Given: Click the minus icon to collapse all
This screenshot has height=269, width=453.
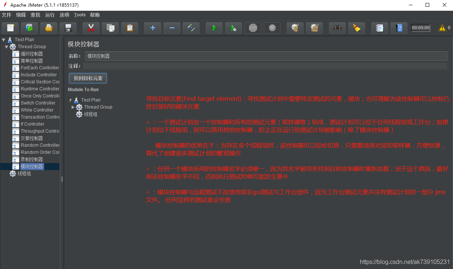Looking at the screenshot, I should pos(172,28).
